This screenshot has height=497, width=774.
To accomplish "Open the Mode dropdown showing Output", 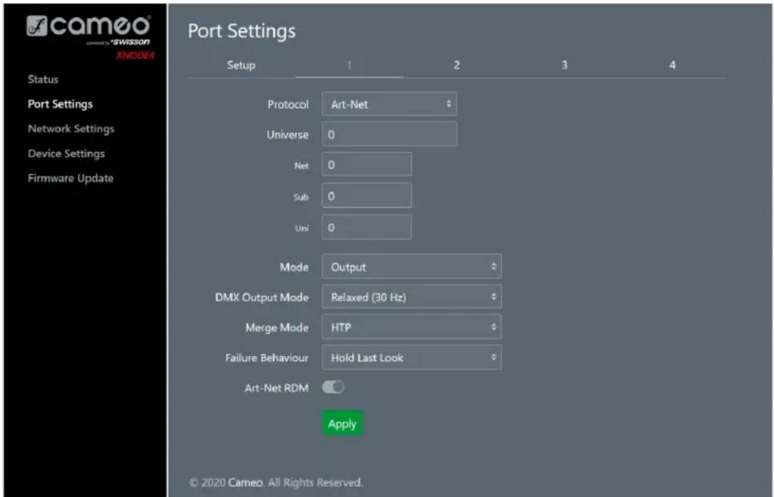I will [412, 267].
